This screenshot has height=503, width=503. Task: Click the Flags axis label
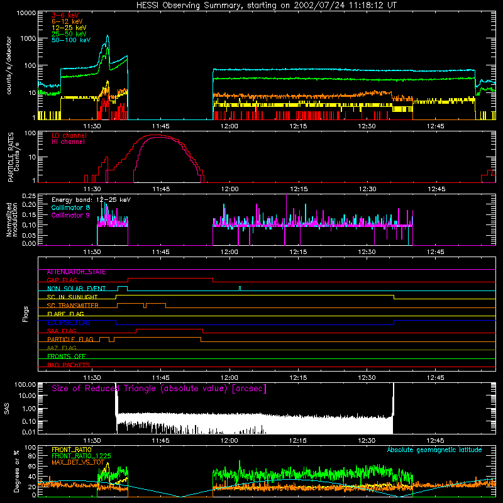pyautogui.click(x=26, y=314)
